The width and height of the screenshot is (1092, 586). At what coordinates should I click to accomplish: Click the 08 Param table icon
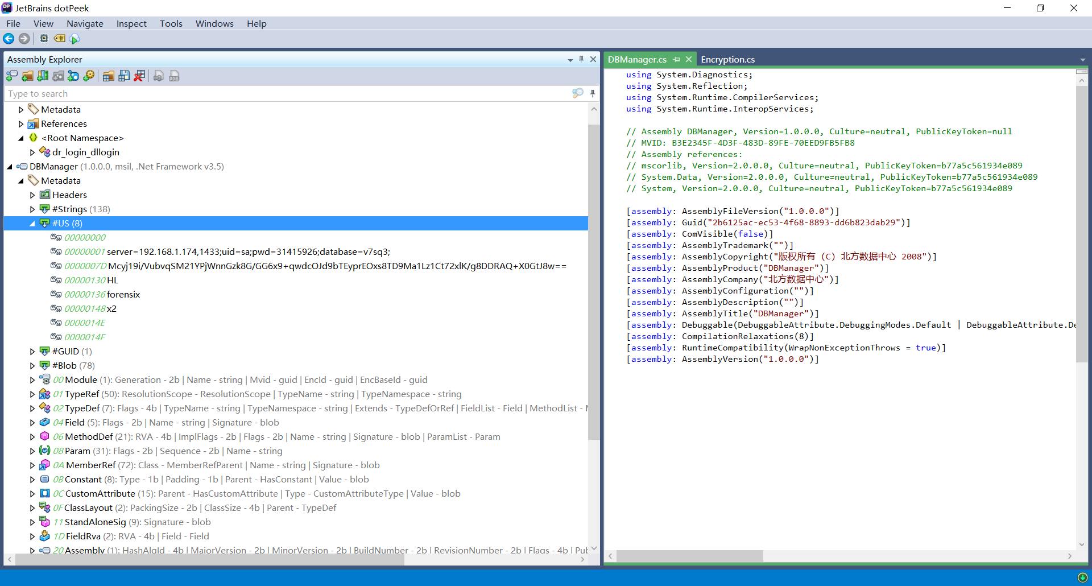click(45, 451)
